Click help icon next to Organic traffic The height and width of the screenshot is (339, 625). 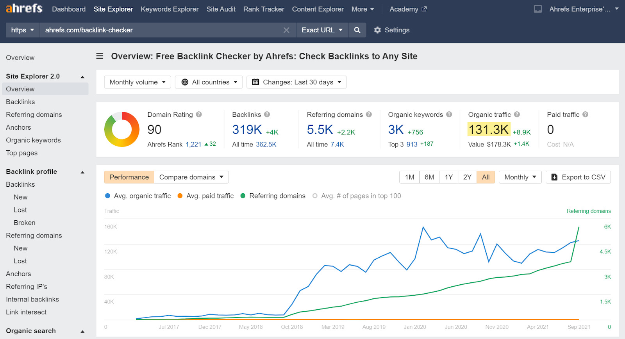pos(517,114)
